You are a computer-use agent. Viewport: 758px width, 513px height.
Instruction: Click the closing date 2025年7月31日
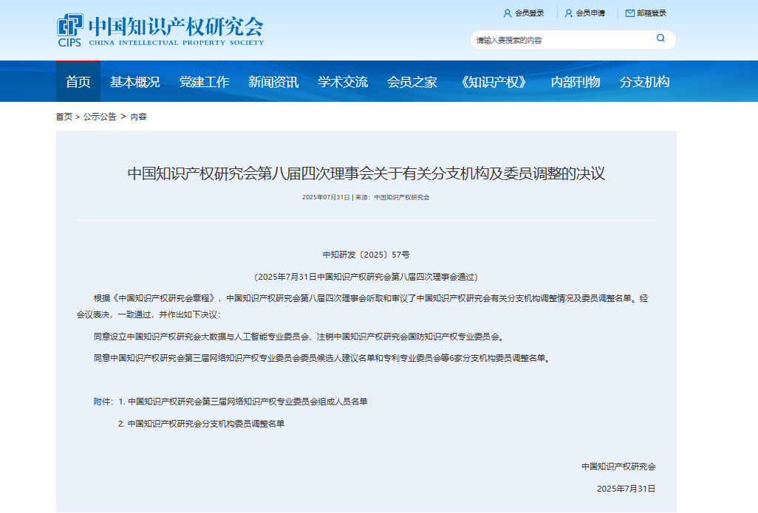(626, 489)
